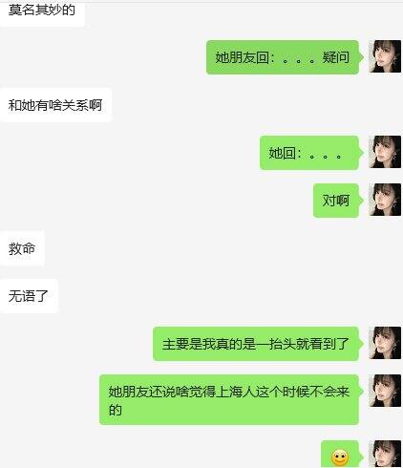Select the 她朋友还说啥觉得上海人 bubble
The height and width of the screenshot is (468, 403).
click(229, 400)
